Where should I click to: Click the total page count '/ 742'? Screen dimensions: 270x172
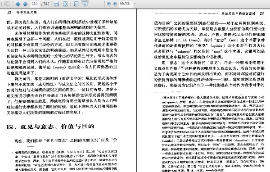pos(45,4)
